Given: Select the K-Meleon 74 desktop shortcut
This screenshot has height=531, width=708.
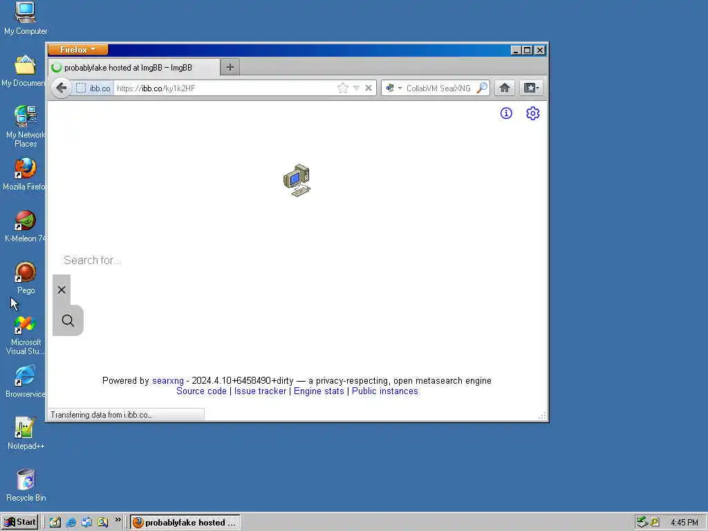Looking at the screenshot, I should tap(25, 227).
